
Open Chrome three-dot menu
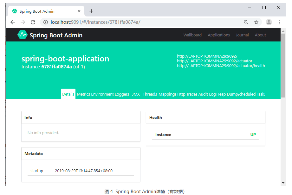pyautogui.click(x=279, y=22)
